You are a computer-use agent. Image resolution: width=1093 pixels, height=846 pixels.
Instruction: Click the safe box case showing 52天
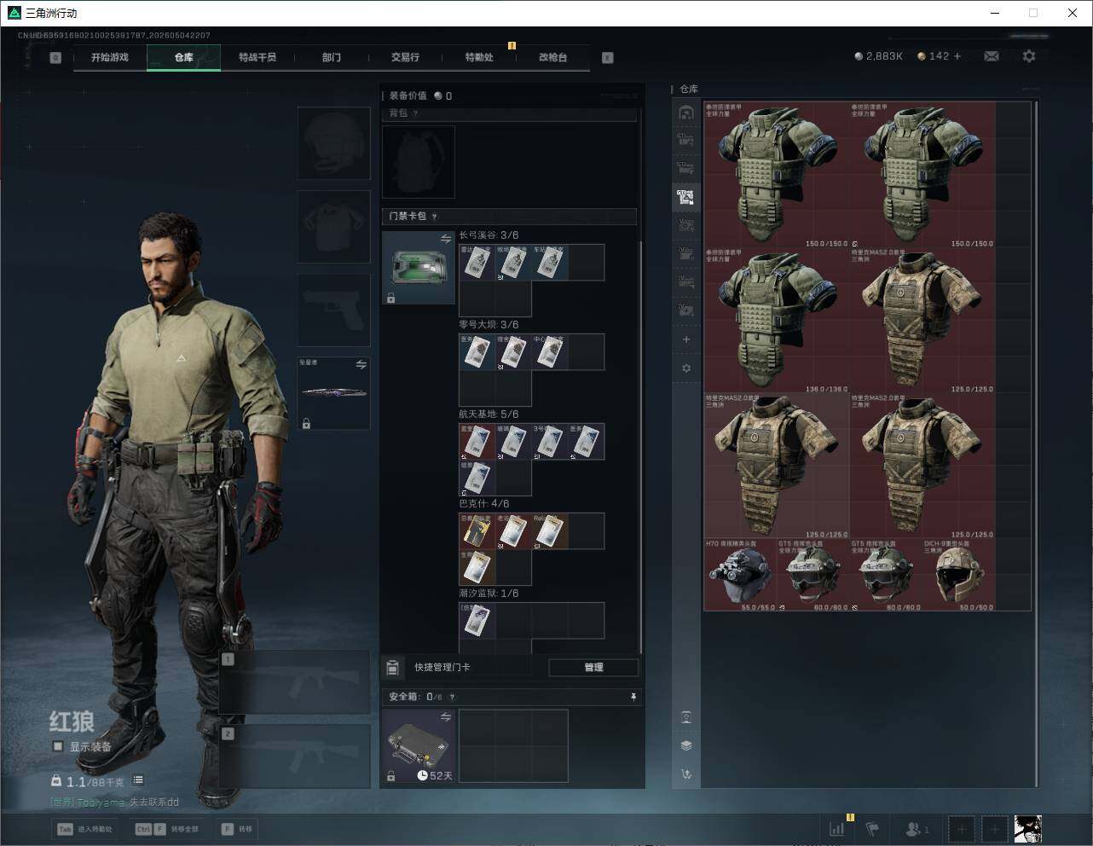point(419,746)
